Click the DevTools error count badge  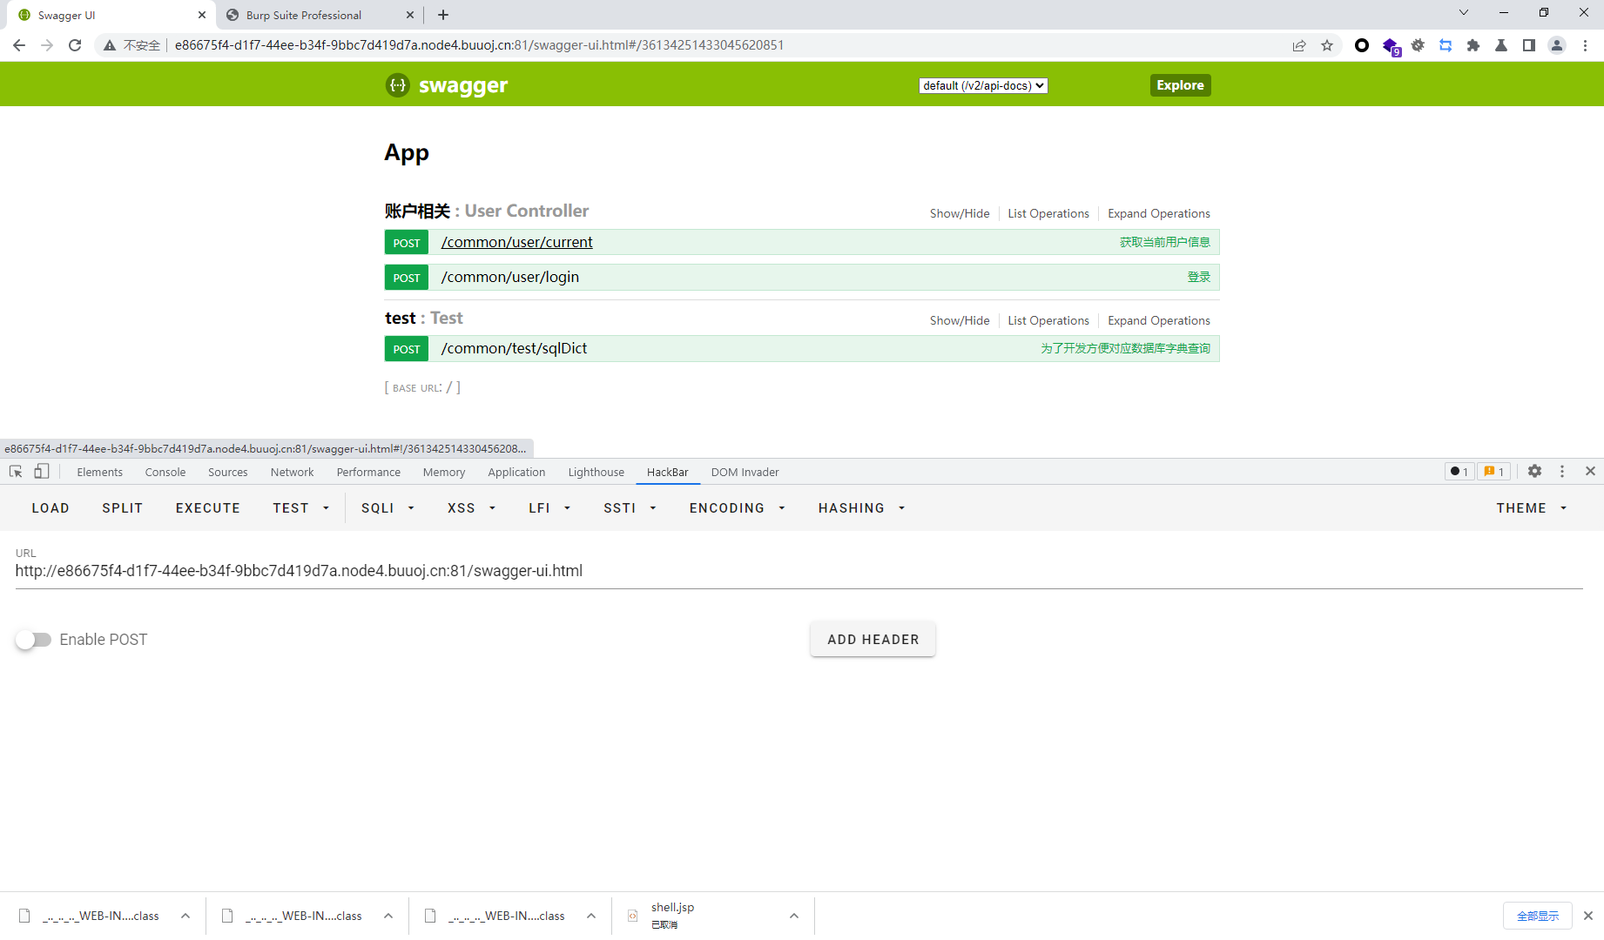point(1459,471)
